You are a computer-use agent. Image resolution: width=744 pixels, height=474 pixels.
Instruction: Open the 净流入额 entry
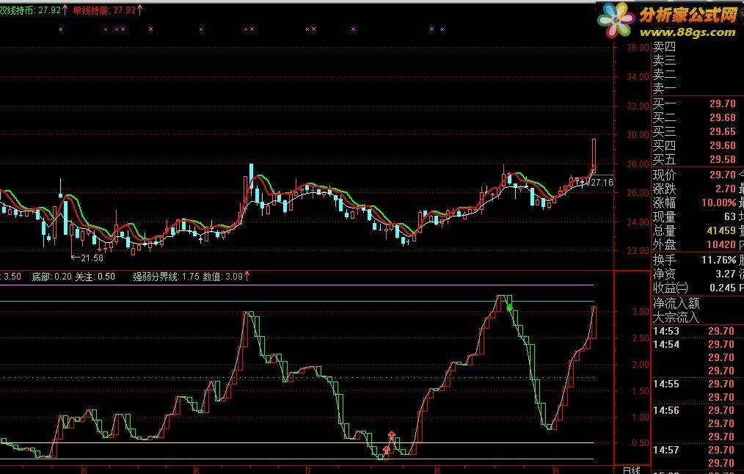676,304
